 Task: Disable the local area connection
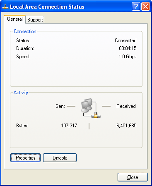(x=60, y=158)
